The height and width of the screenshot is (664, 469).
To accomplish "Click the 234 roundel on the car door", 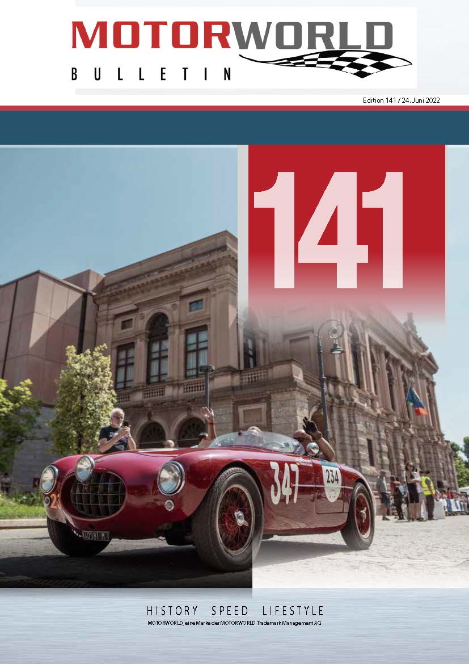I will (x=332, y=481).
